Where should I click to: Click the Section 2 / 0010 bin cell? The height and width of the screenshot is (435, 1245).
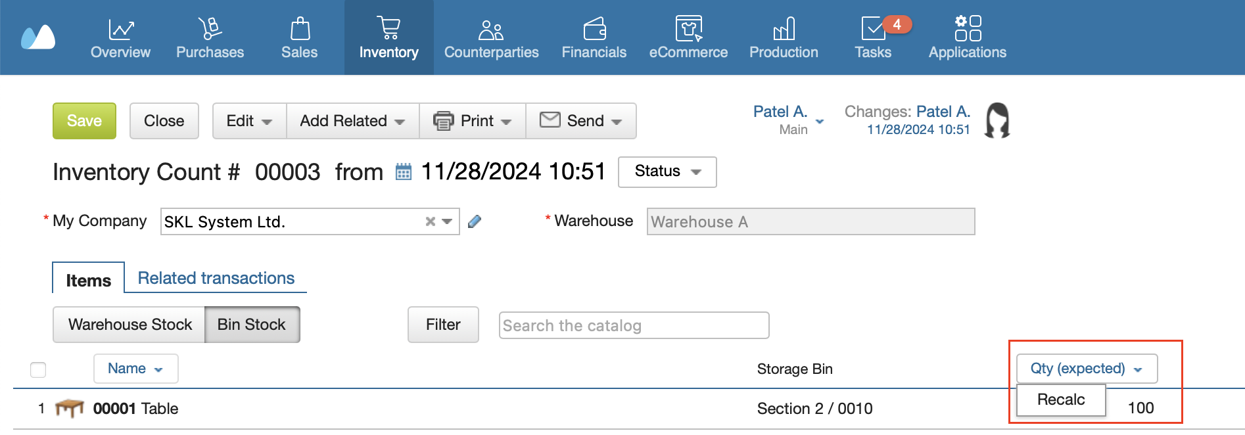[x=814, y=409]
